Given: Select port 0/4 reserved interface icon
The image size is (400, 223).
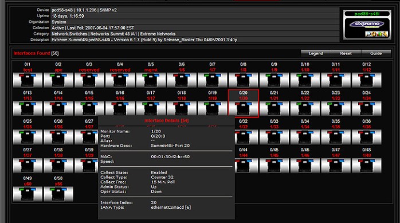Looking at the screenshot, I should 120,80.
